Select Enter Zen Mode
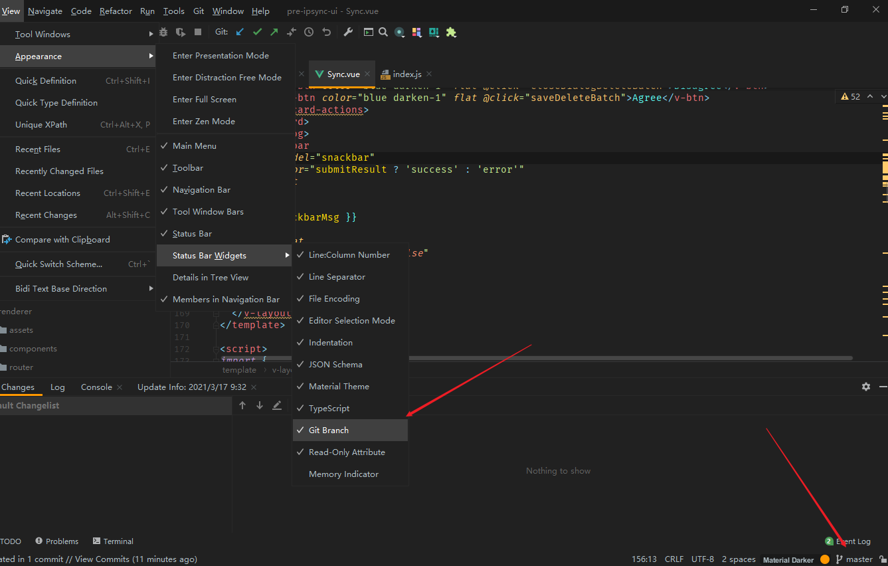The height and width of the screenshot is (566, 888). point(224,122)
